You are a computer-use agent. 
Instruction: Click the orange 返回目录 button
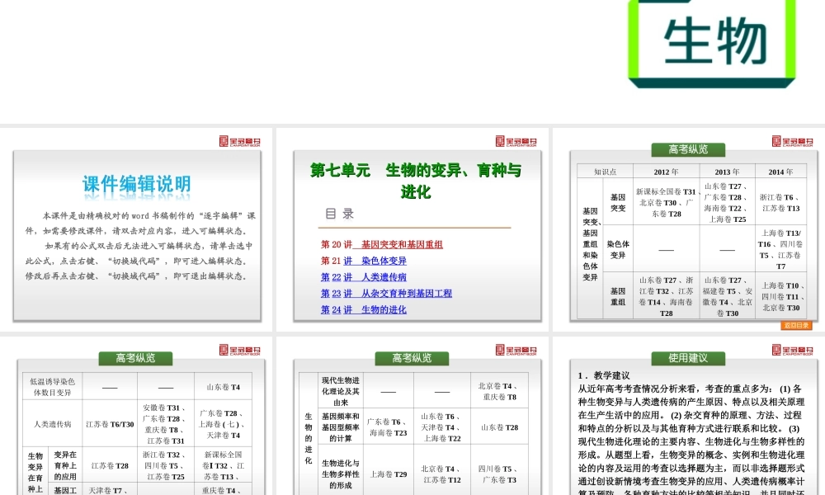pos(796,325)
